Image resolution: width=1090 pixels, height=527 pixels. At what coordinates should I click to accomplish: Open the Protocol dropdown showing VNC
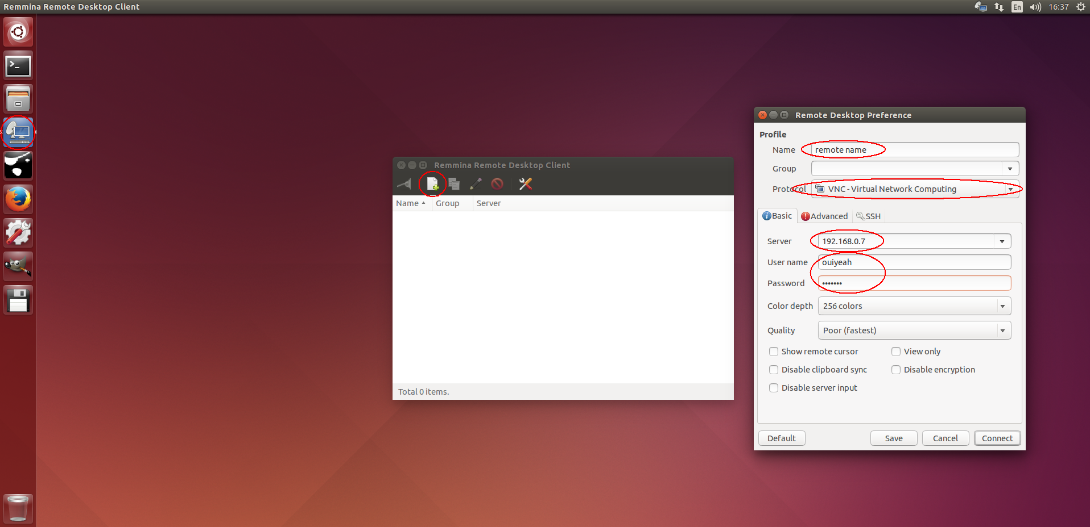(x=915, y=189)
